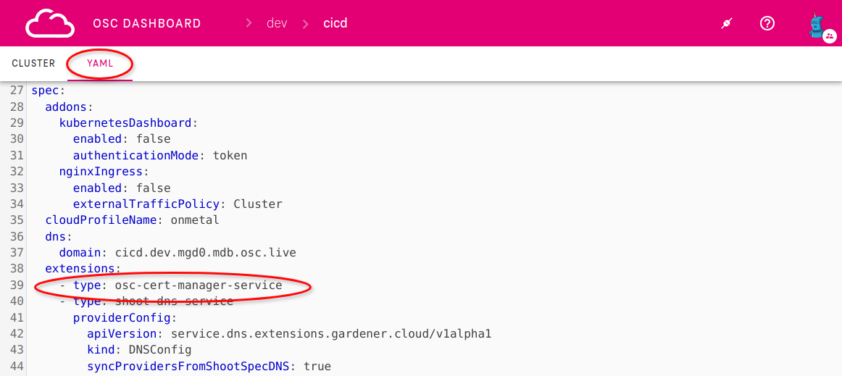Click the nginxIngress key in the editor

(102, 172)
